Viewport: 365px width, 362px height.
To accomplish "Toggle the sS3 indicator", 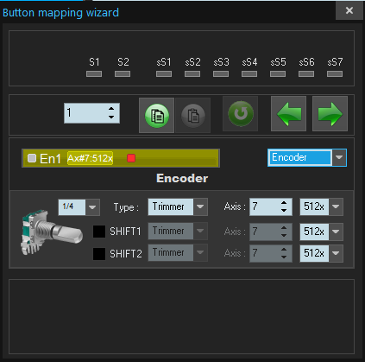I will click(221, 74).
